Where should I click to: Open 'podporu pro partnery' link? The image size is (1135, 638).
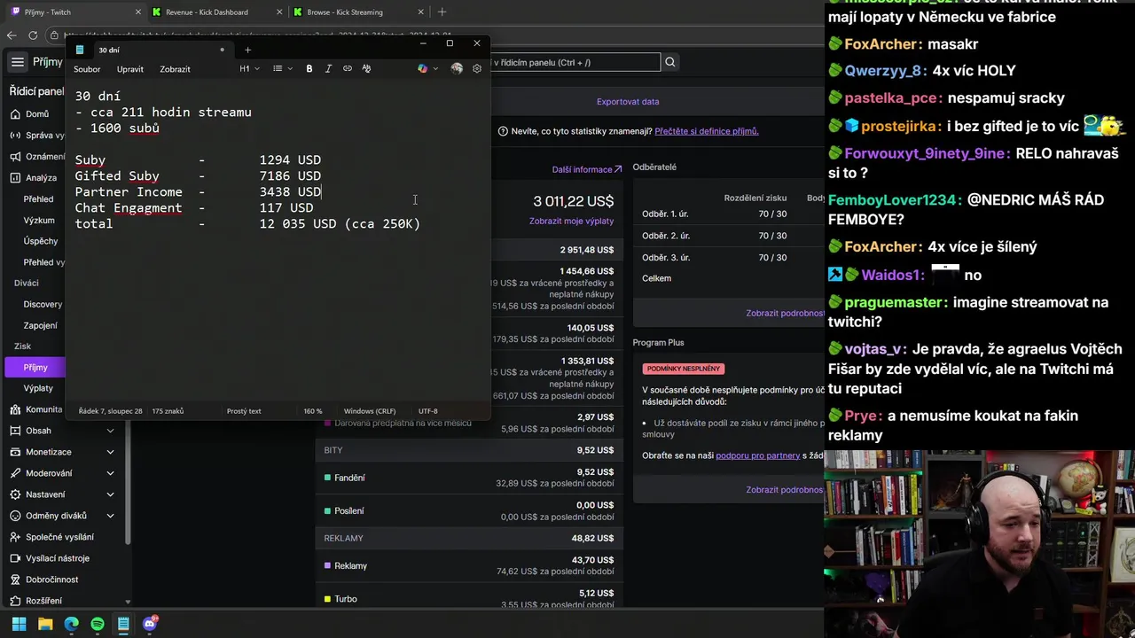758,455
